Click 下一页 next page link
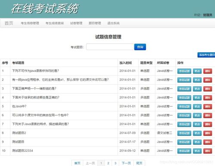The image size is (215, 166). [126, 163]
